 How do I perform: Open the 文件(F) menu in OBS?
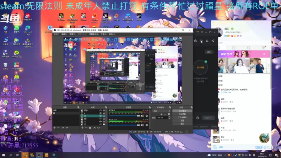(56, 34)
